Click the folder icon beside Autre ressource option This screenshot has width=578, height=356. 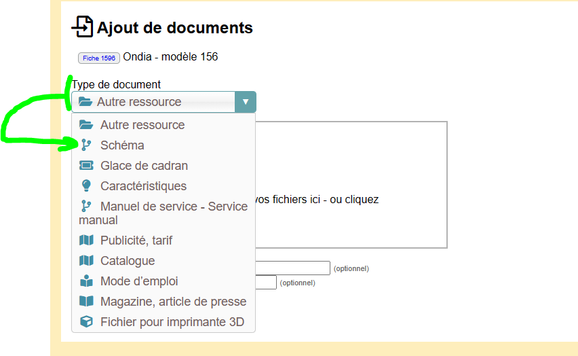pos(85,125)
